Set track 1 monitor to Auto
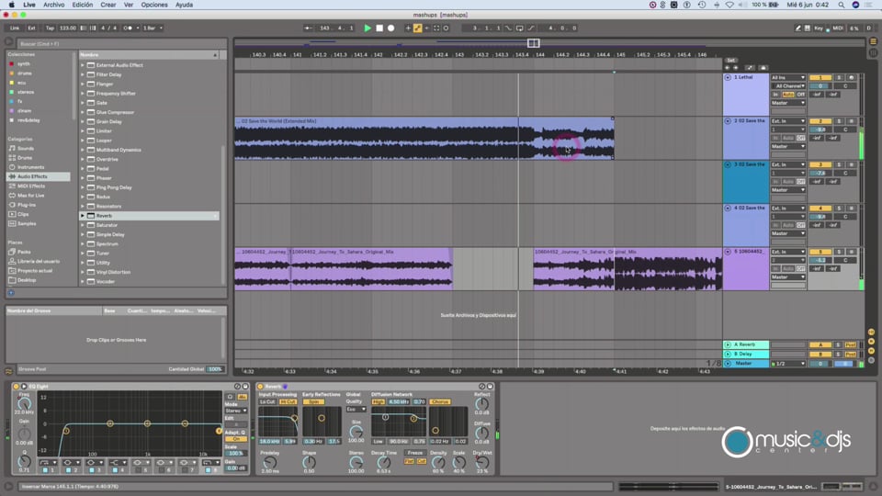 click(788, 95)
